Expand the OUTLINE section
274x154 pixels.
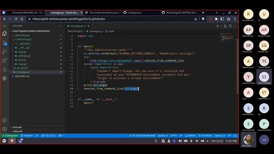click(17, 127)
